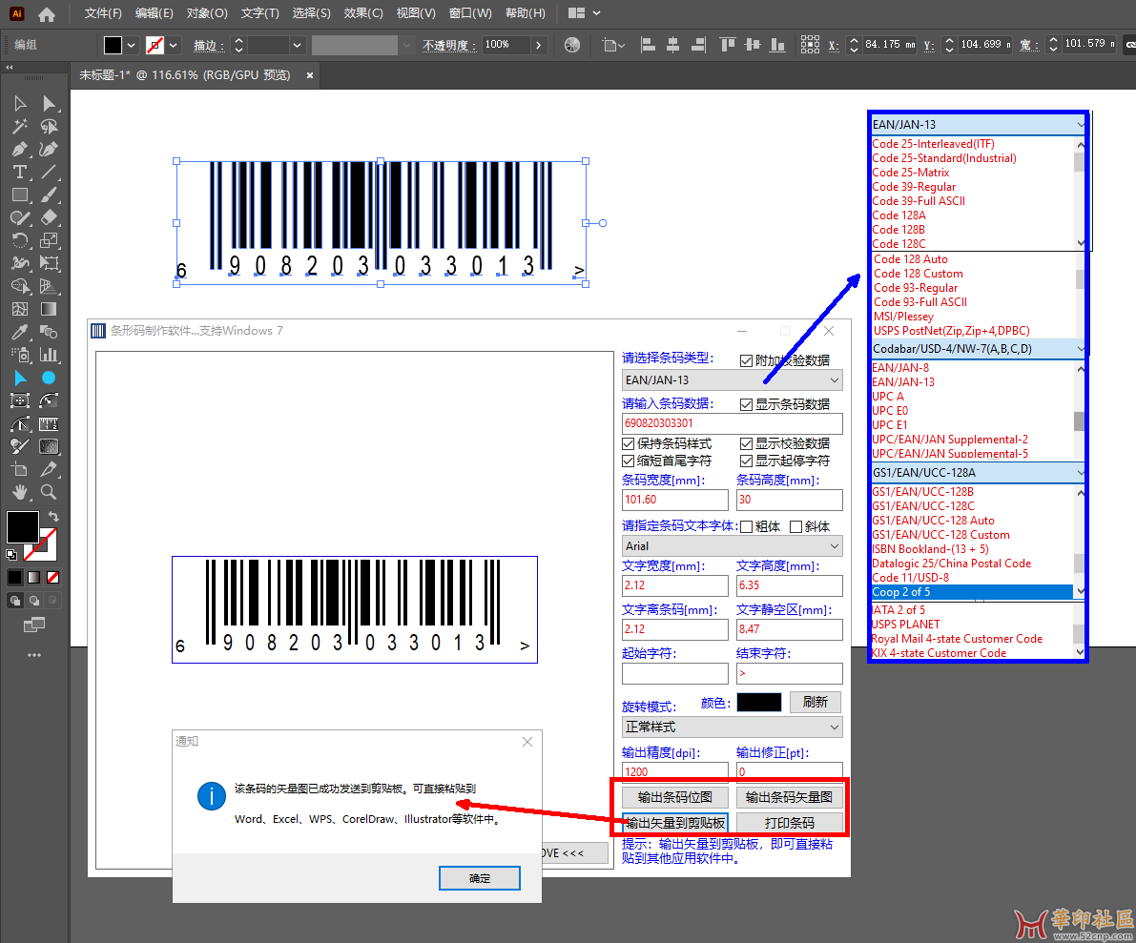Uncheck 显示校验数据 option
1136x943 pixels.
(746, 444)
